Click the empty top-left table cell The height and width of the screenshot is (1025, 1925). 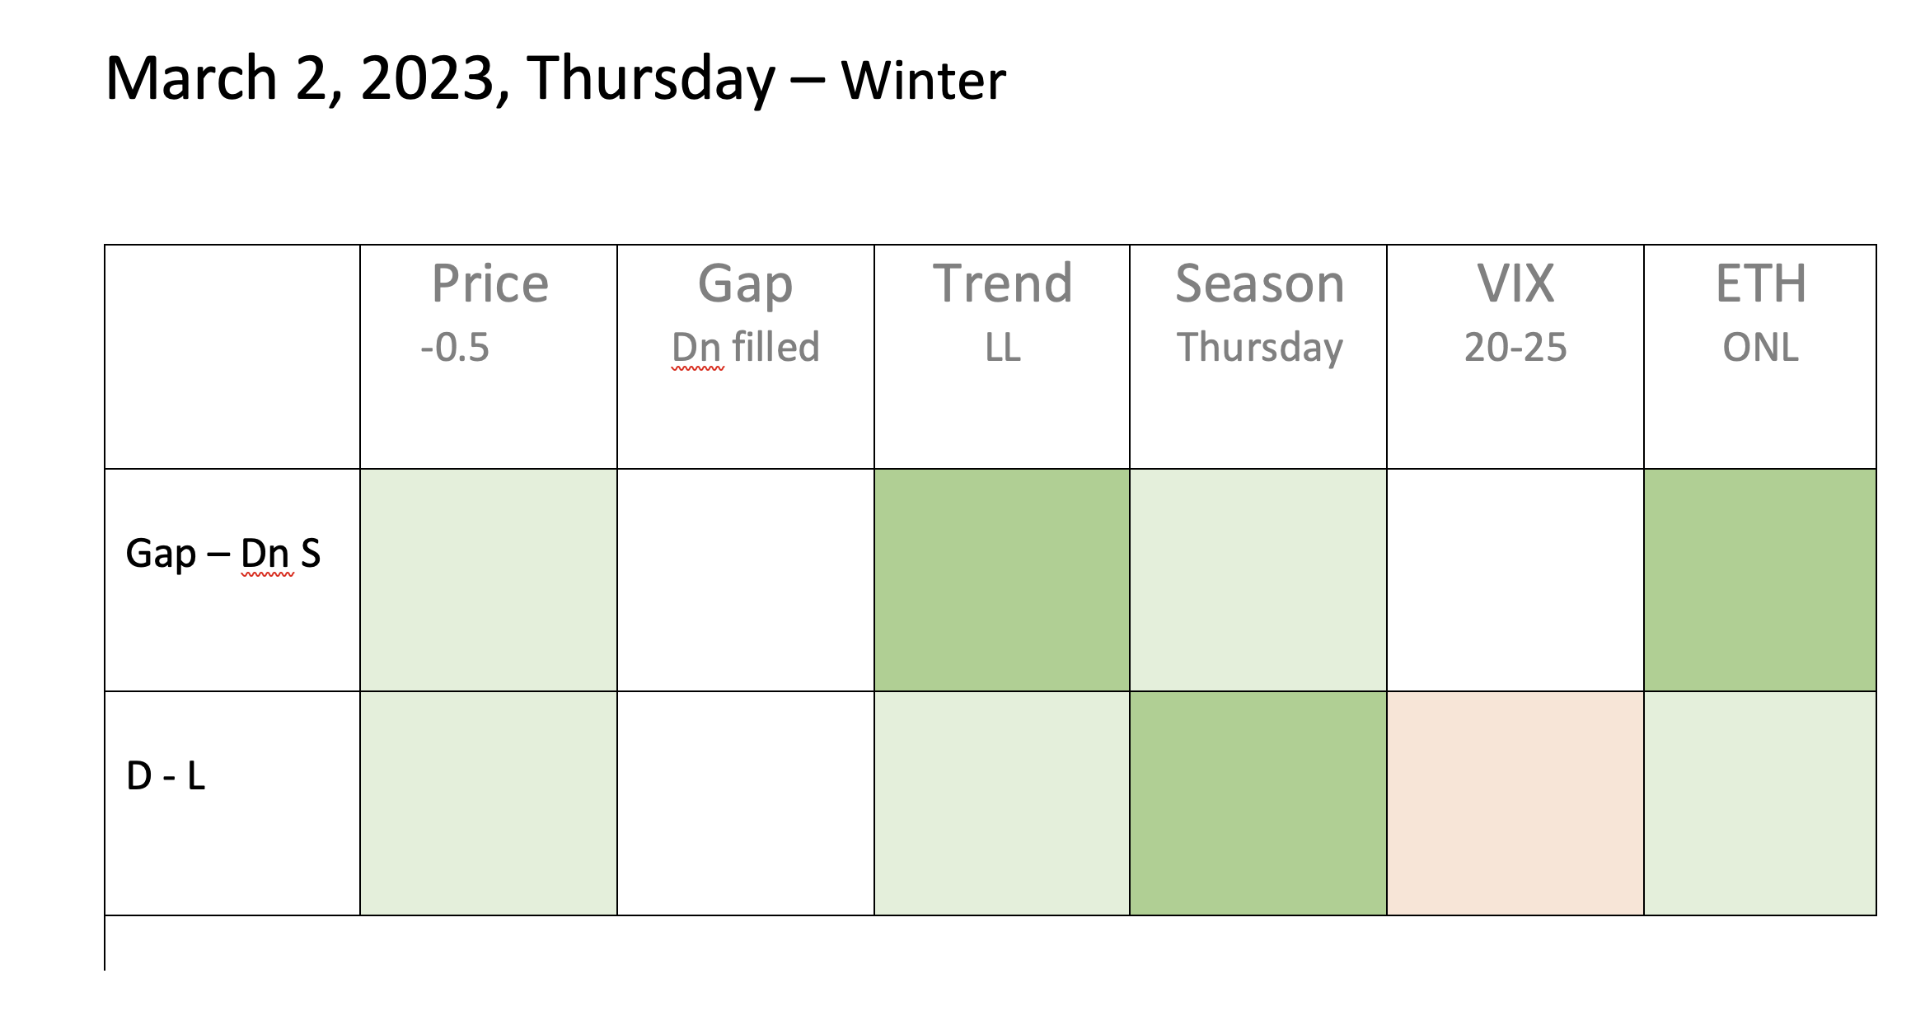(232, 357)
